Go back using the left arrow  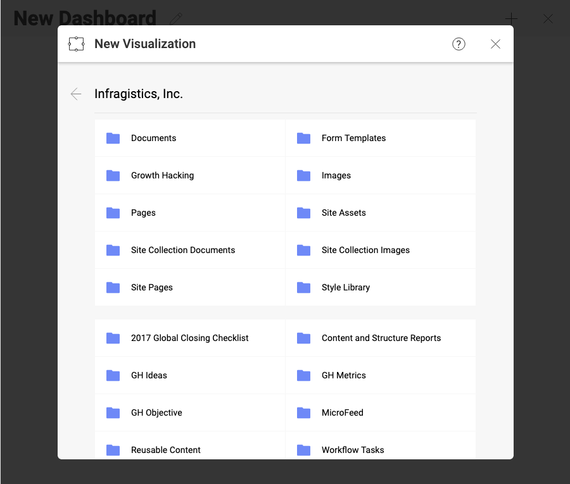point(76,94)
